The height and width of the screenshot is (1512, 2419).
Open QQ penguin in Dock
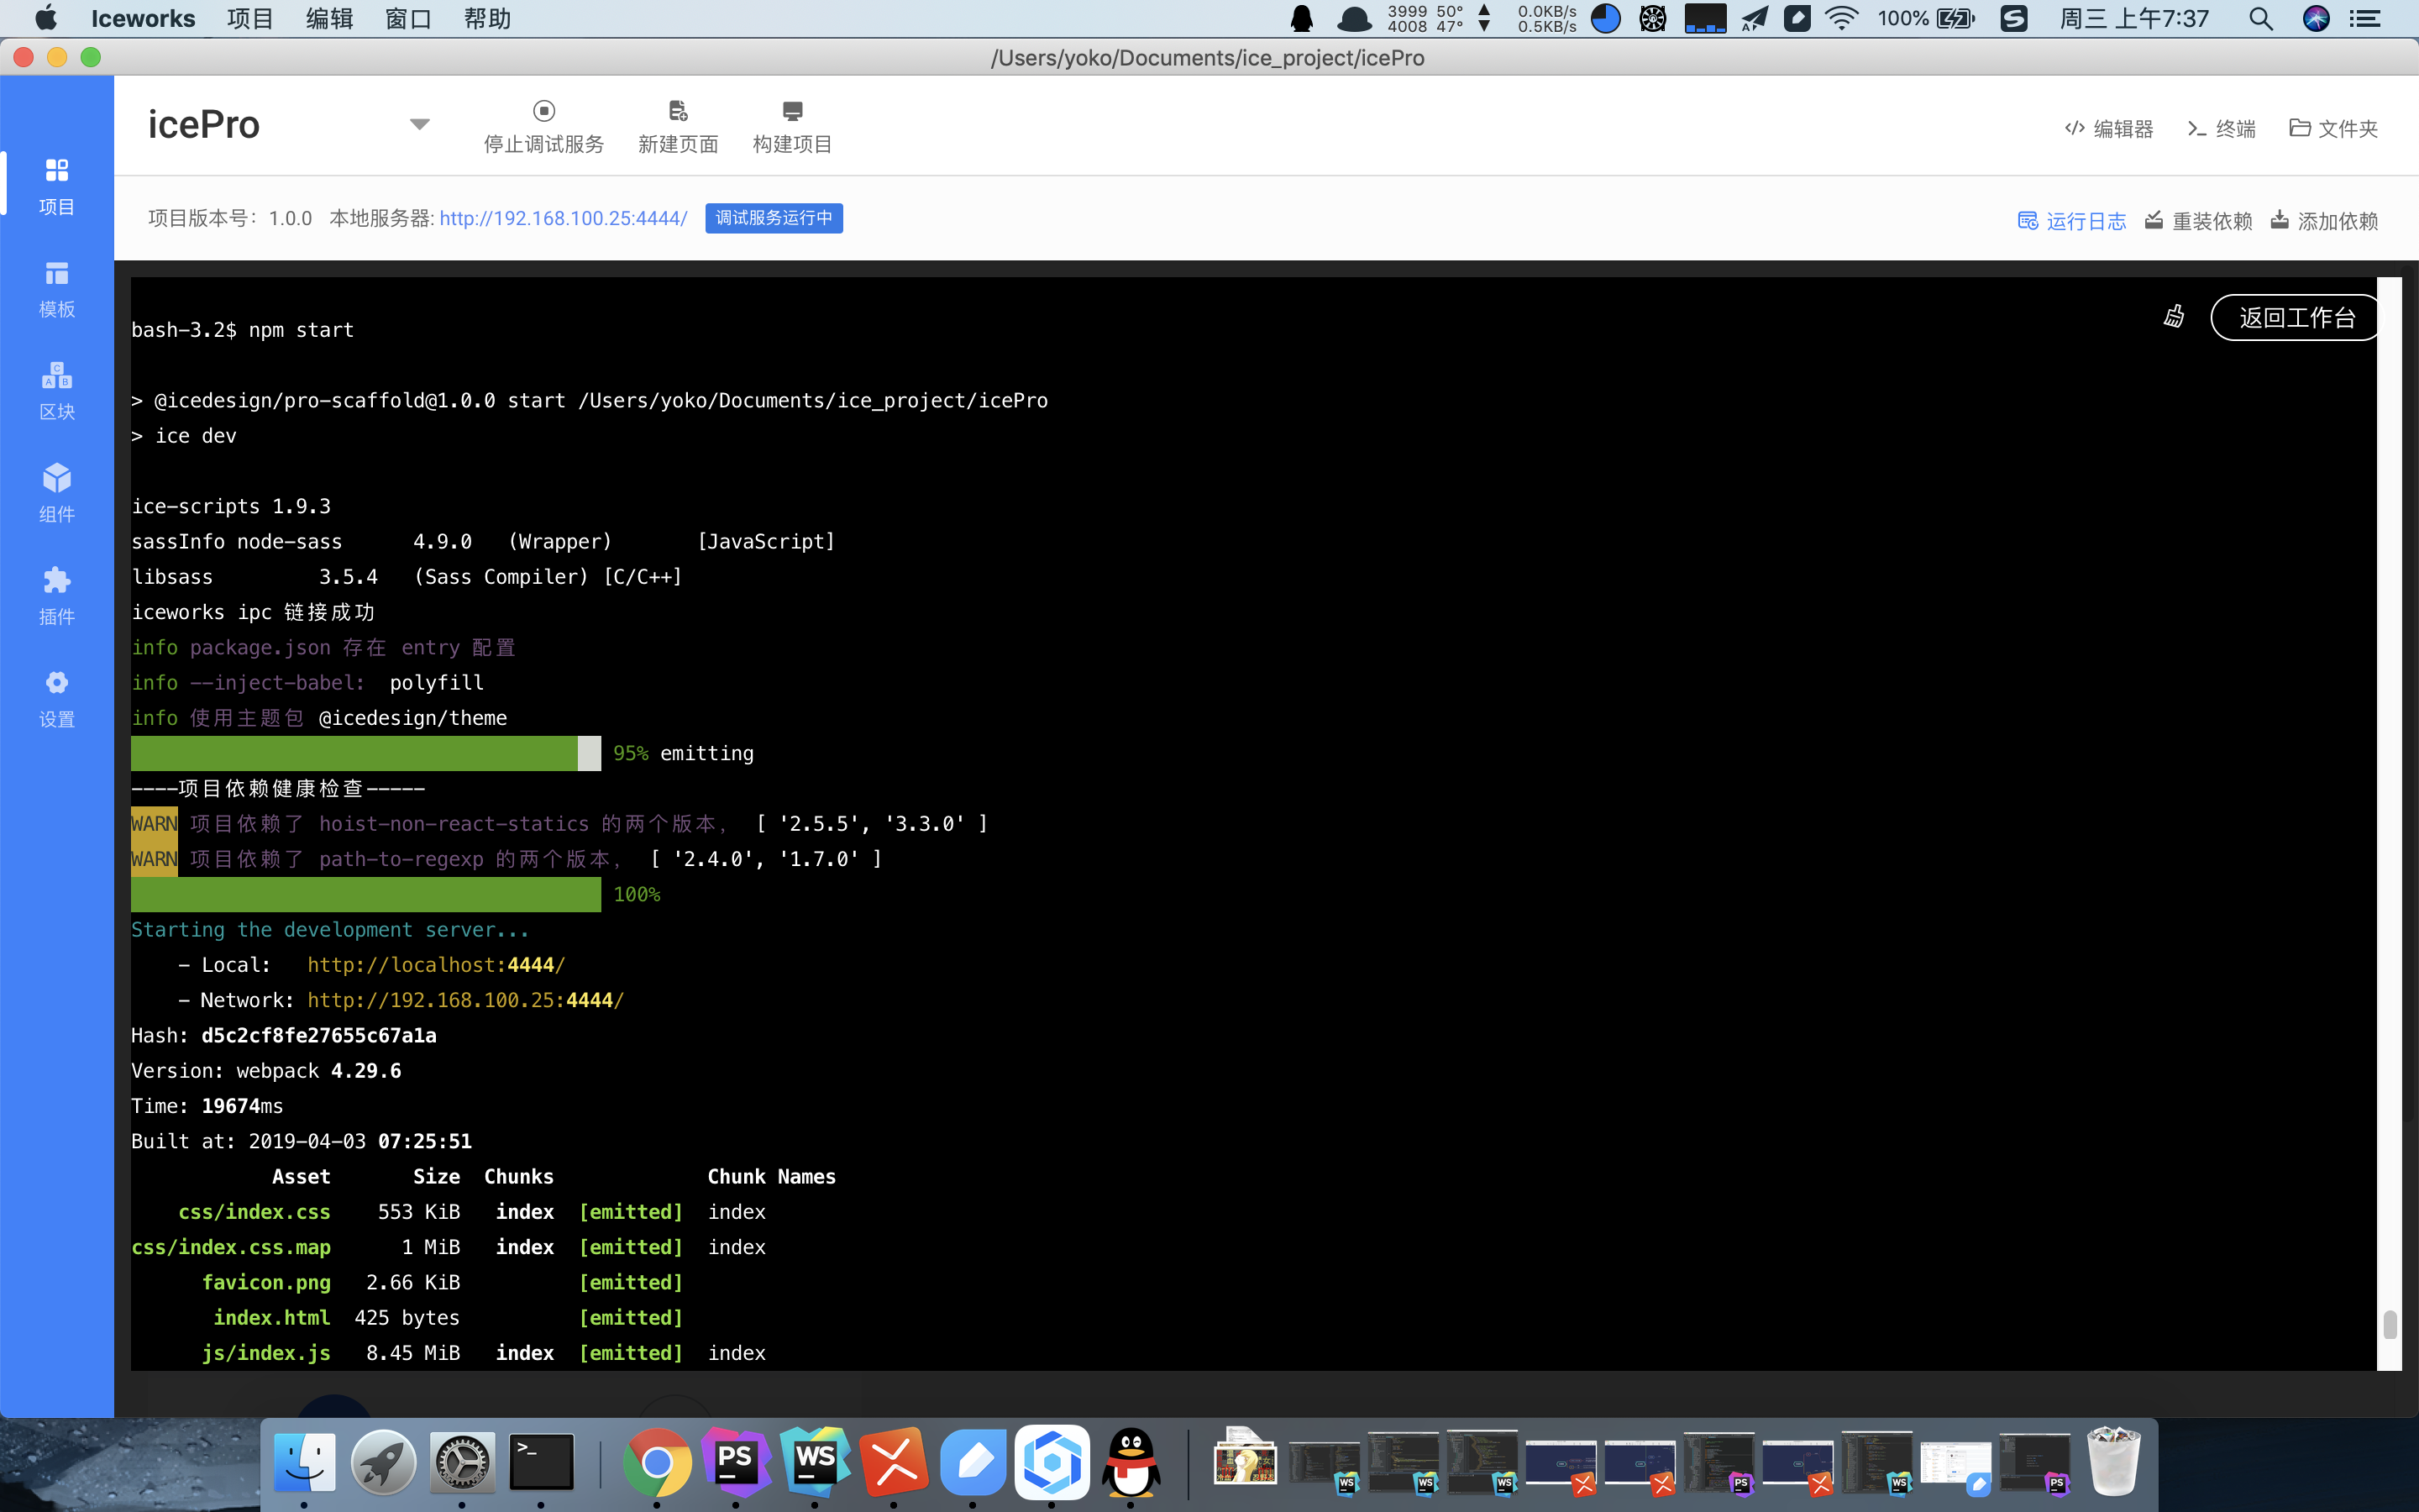1131,1463
